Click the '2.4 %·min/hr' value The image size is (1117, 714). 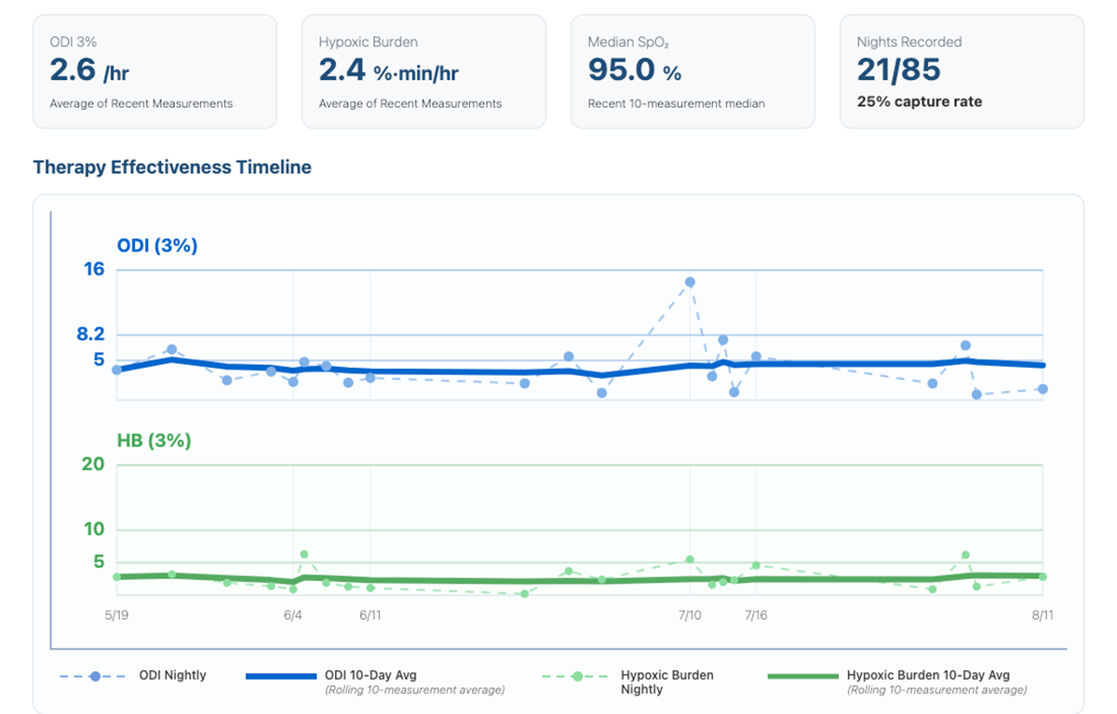(x=389, y=70)
